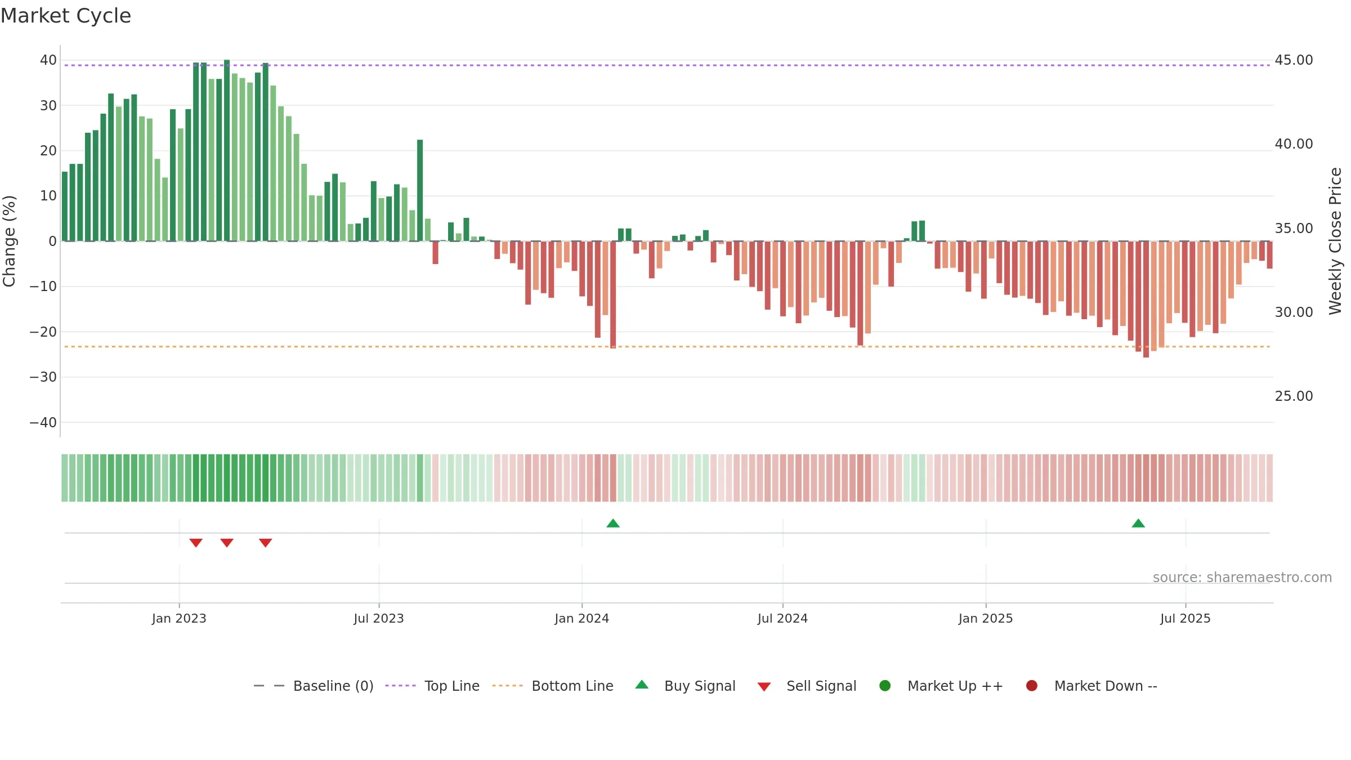Toggle the Market Down -- legend entry
This screenshot has width=1351, height=760.
(1091, 686)
